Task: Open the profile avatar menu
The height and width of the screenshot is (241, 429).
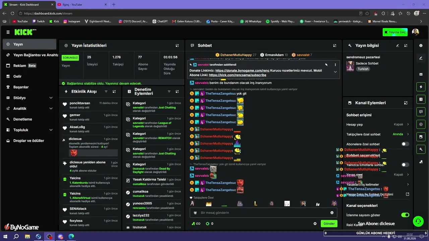Action: (x=416, y=32)
